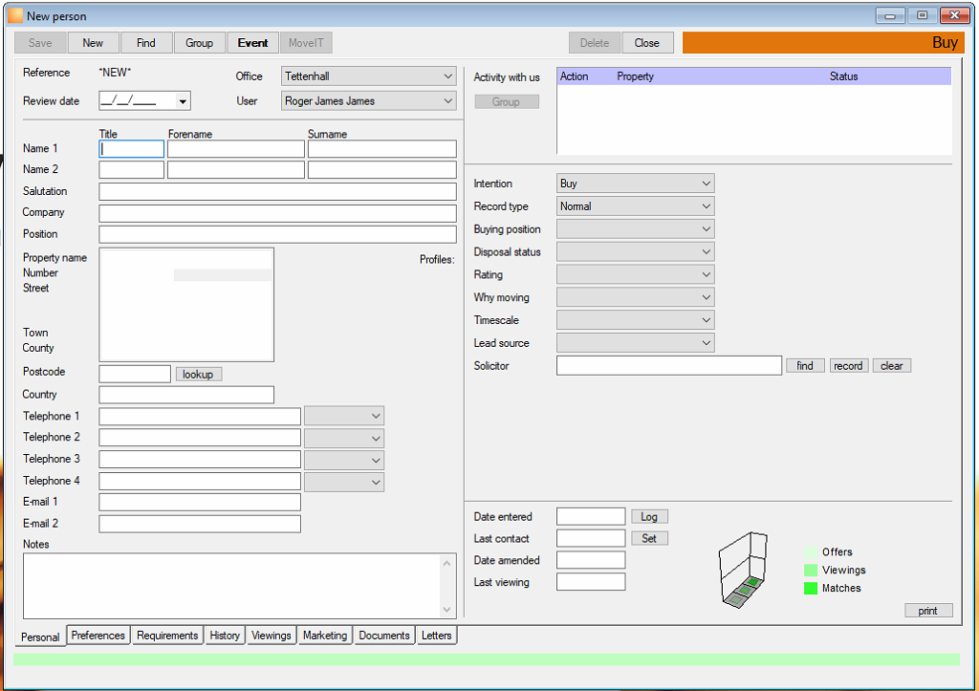Select the Documents tab

[384, 636]
